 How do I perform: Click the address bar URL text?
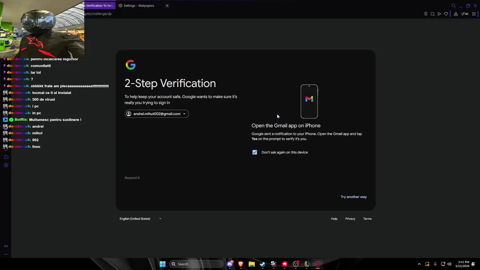(x=98, y=14)
